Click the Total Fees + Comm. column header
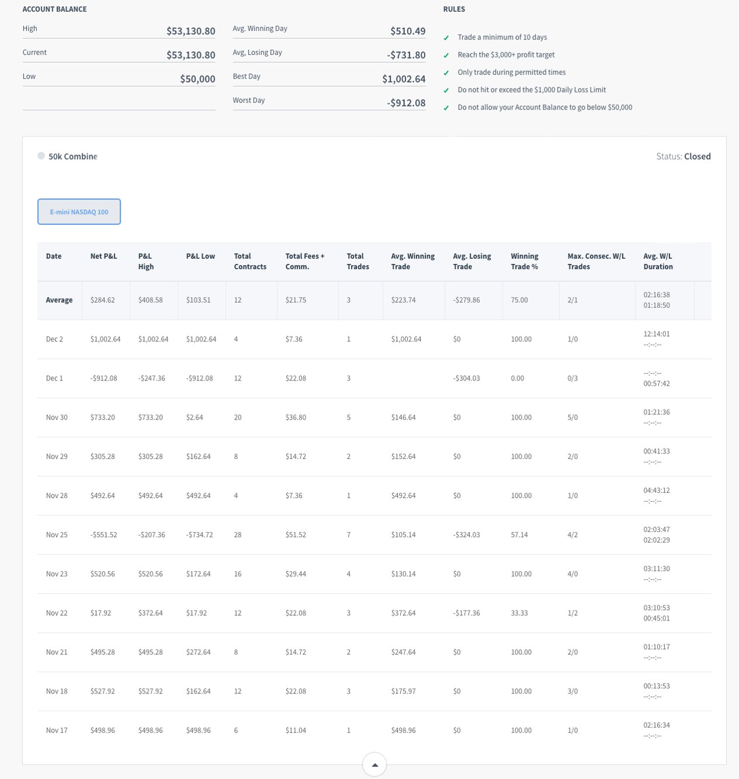739x779 pixels. (x=305, y=262)
